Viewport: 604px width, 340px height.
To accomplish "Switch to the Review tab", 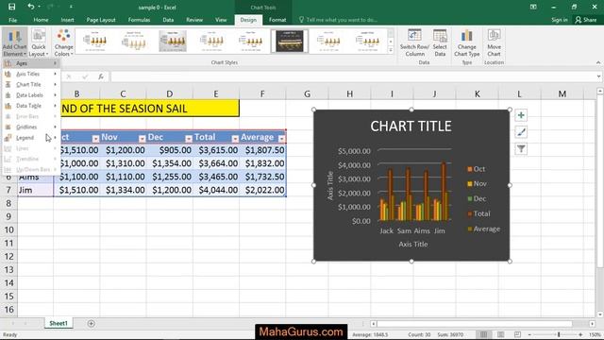I will click(194, 20).
